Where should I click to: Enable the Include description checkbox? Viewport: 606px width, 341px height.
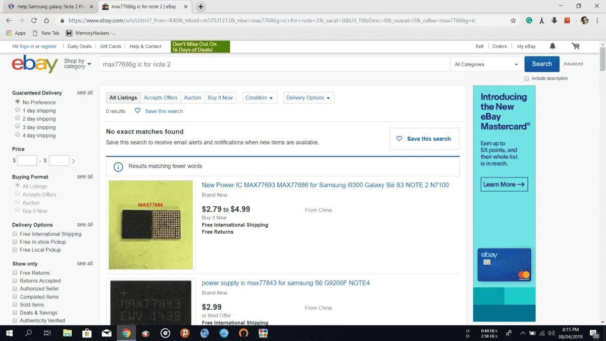(527, 78)
